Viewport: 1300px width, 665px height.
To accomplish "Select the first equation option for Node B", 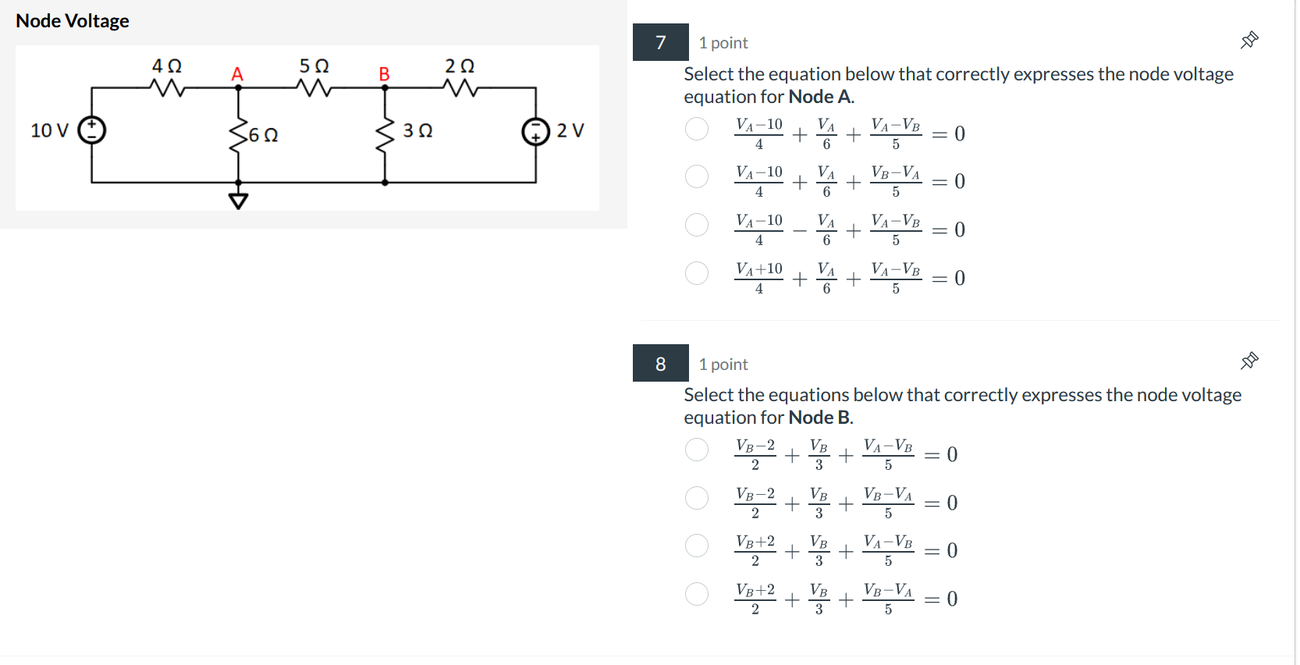I will [697, 450].
